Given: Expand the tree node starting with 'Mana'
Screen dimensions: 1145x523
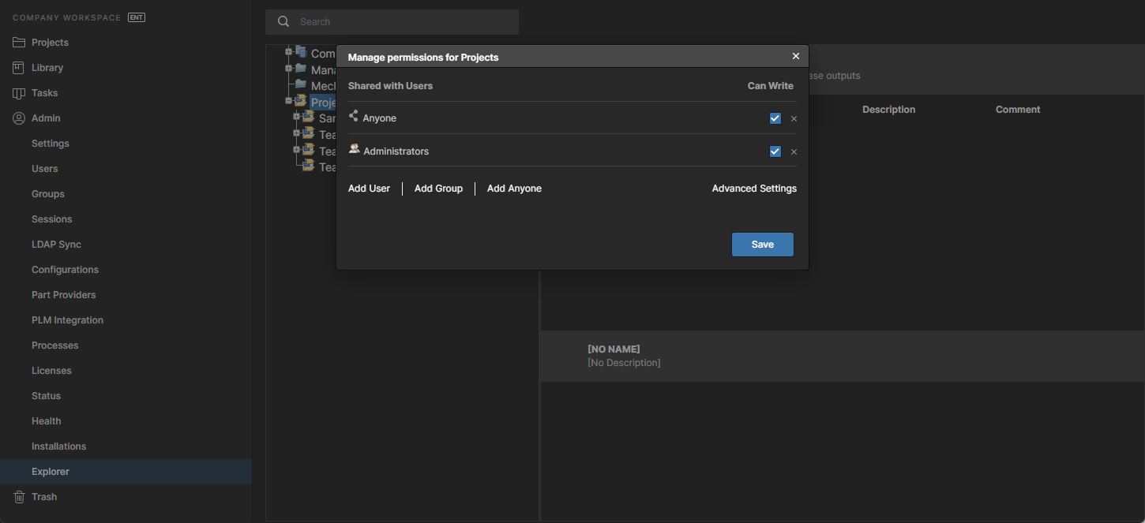Looking at the screenshot, I should point(289,69).
